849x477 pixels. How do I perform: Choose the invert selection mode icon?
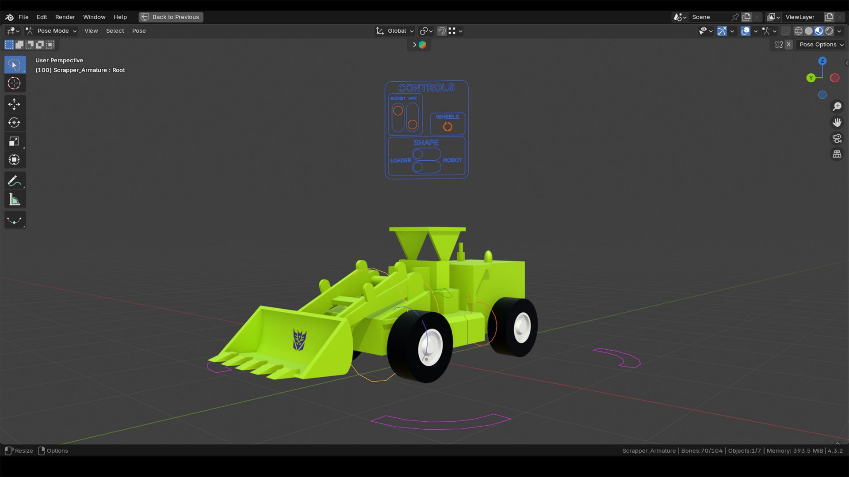(x=40, y=45)
